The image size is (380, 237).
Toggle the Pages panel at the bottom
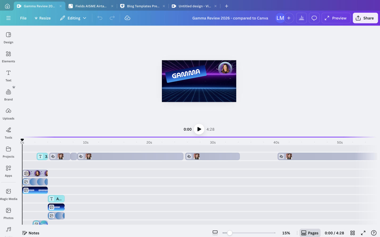coord(310,233)
